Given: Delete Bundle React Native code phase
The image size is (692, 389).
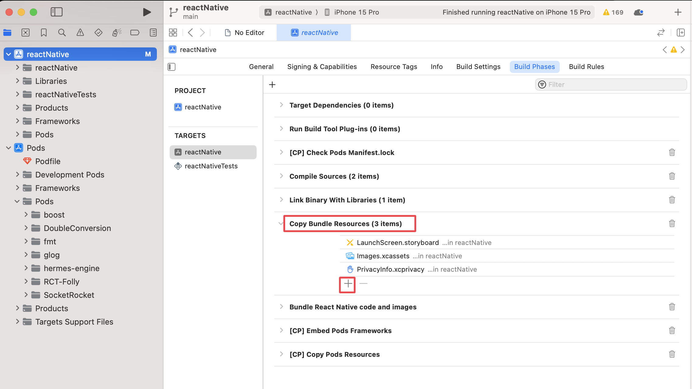Looking at the screenshot, I should click(x=672, y=307).
